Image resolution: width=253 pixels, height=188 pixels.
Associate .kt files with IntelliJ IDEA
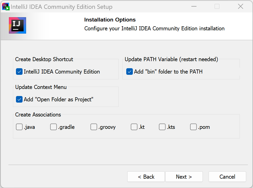point(134,127)
